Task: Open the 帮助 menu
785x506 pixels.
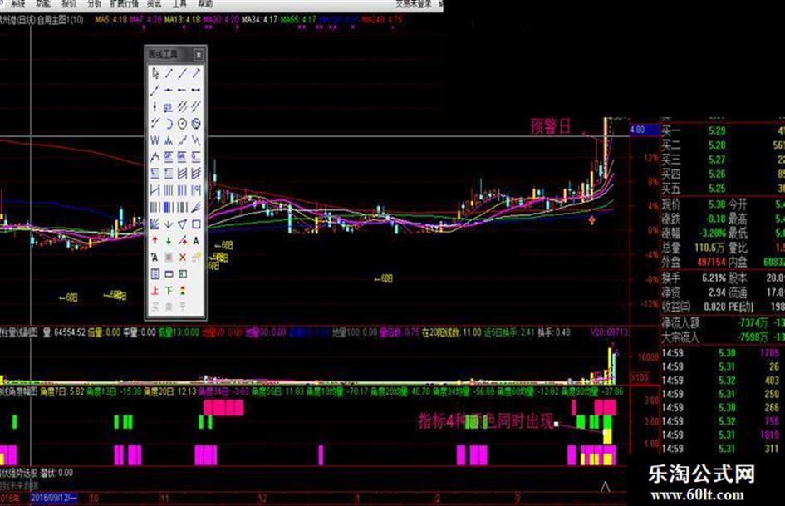Action: [205, 4]
